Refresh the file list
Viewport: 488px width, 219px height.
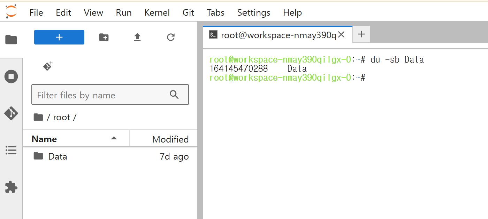[x=171, y=37]
